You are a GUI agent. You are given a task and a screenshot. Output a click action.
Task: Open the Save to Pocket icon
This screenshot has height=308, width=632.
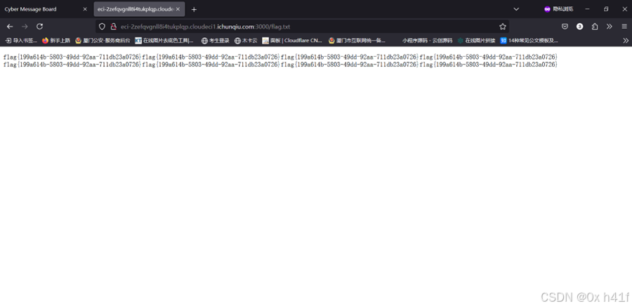point(565,27)
